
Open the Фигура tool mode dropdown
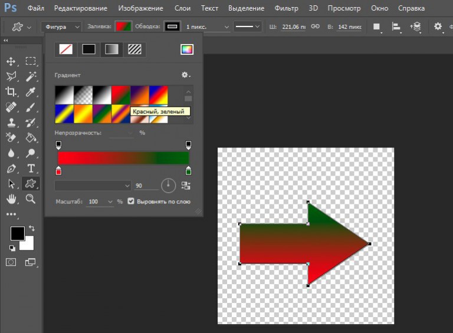point(61,27)
